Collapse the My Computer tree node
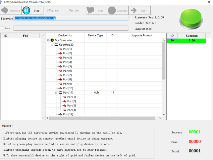Viewport: 213px width, 160px height. pos(48,40)
